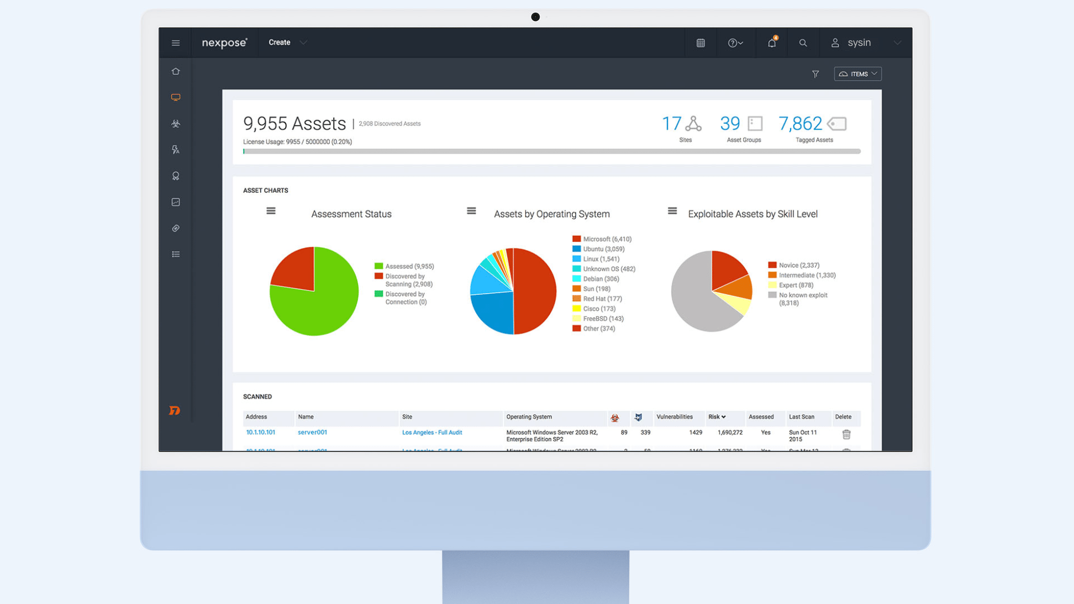Open the sysin user menu
1074x604 pixels.
(866, 43)
